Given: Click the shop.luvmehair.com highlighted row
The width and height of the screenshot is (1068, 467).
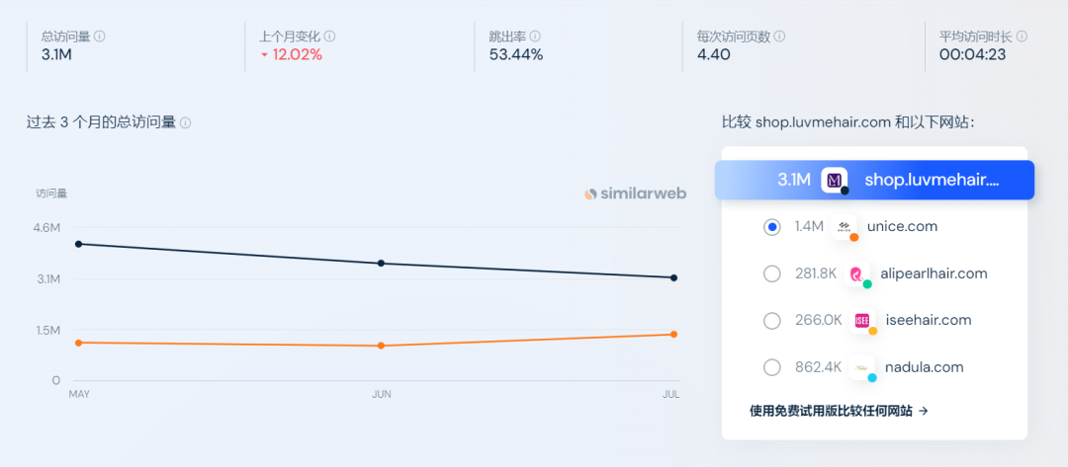Looking at the screenshot, I should (x=874, y=180).
